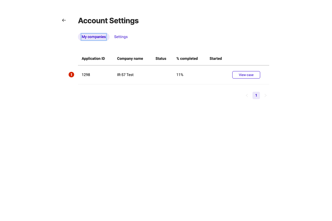Click the % completed column header
Image resolution: width=332 pixels, height=221 pixels.
click(187, 59)
